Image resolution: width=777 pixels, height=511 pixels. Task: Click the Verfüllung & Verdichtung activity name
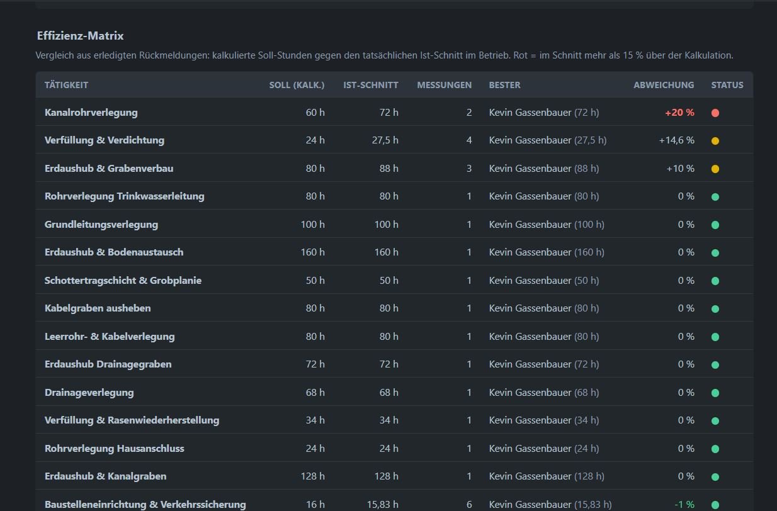tap(105, 140)
